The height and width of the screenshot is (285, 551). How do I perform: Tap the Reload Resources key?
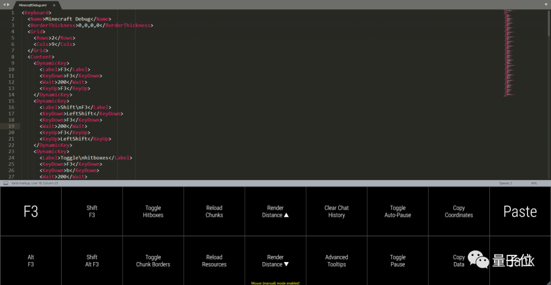(214, 261)
